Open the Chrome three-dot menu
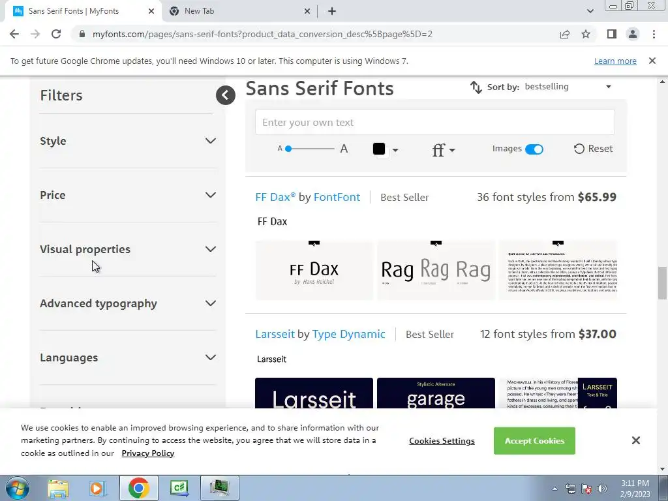Viewport: 668px width, 501px height. 654,34
